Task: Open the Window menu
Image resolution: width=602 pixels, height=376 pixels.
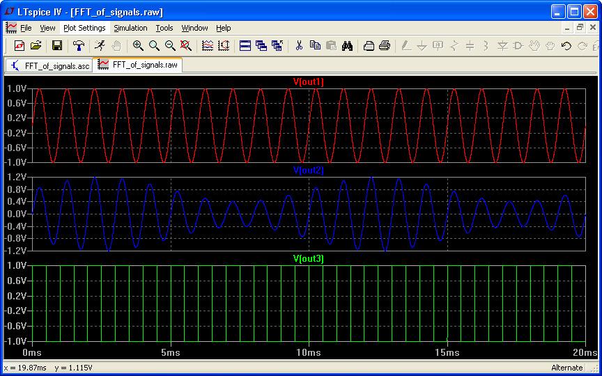Action: pos(194,28)
